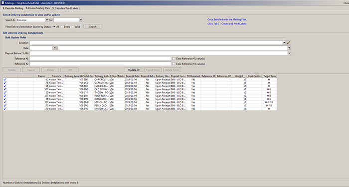Viewport: 349px width, 187px height.
Task: Click the pencil edit icon beside Location
Action: point(289,42)
